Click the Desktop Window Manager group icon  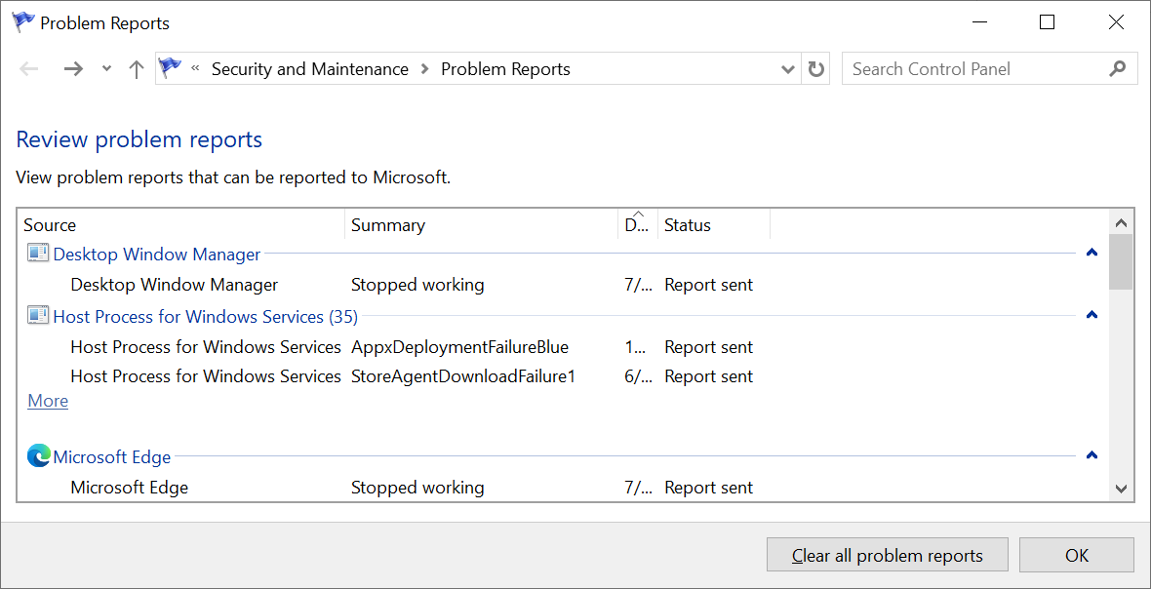[x=38, y=254]
